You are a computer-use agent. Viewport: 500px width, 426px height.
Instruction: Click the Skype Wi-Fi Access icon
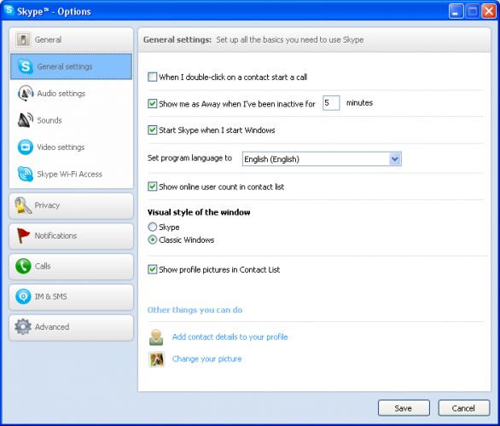click(26, 174)
